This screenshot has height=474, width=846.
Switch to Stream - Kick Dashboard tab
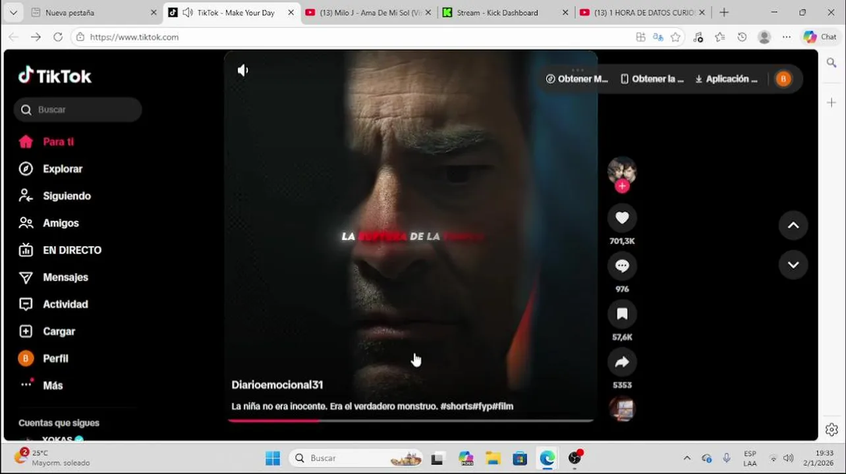pos(504,13)
